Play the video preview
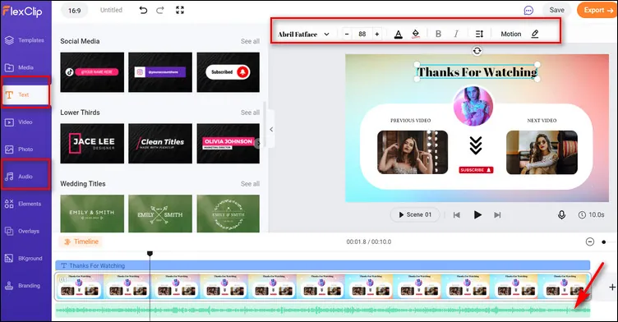Image resolution: width=618 pixels, height=322 pixels. pyautogui.click(x=477, y=214)
